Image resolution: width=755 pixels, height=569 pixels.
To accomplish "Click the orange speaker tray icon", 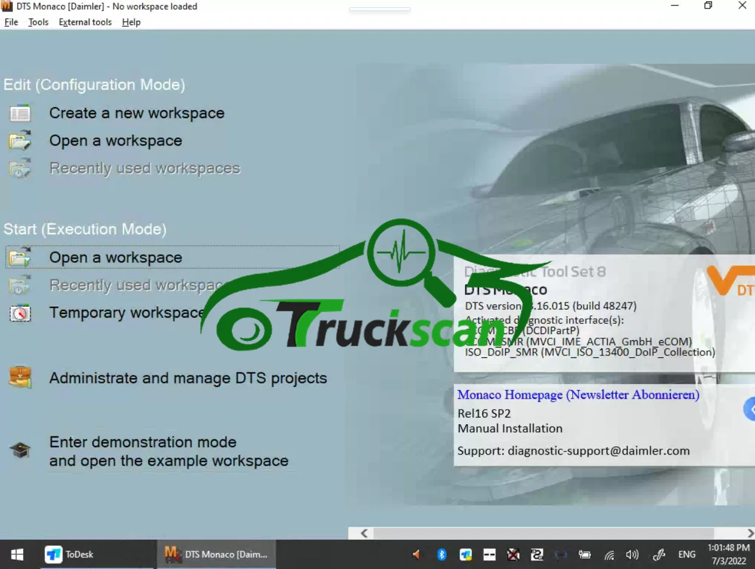I will [x=416, y=554].
